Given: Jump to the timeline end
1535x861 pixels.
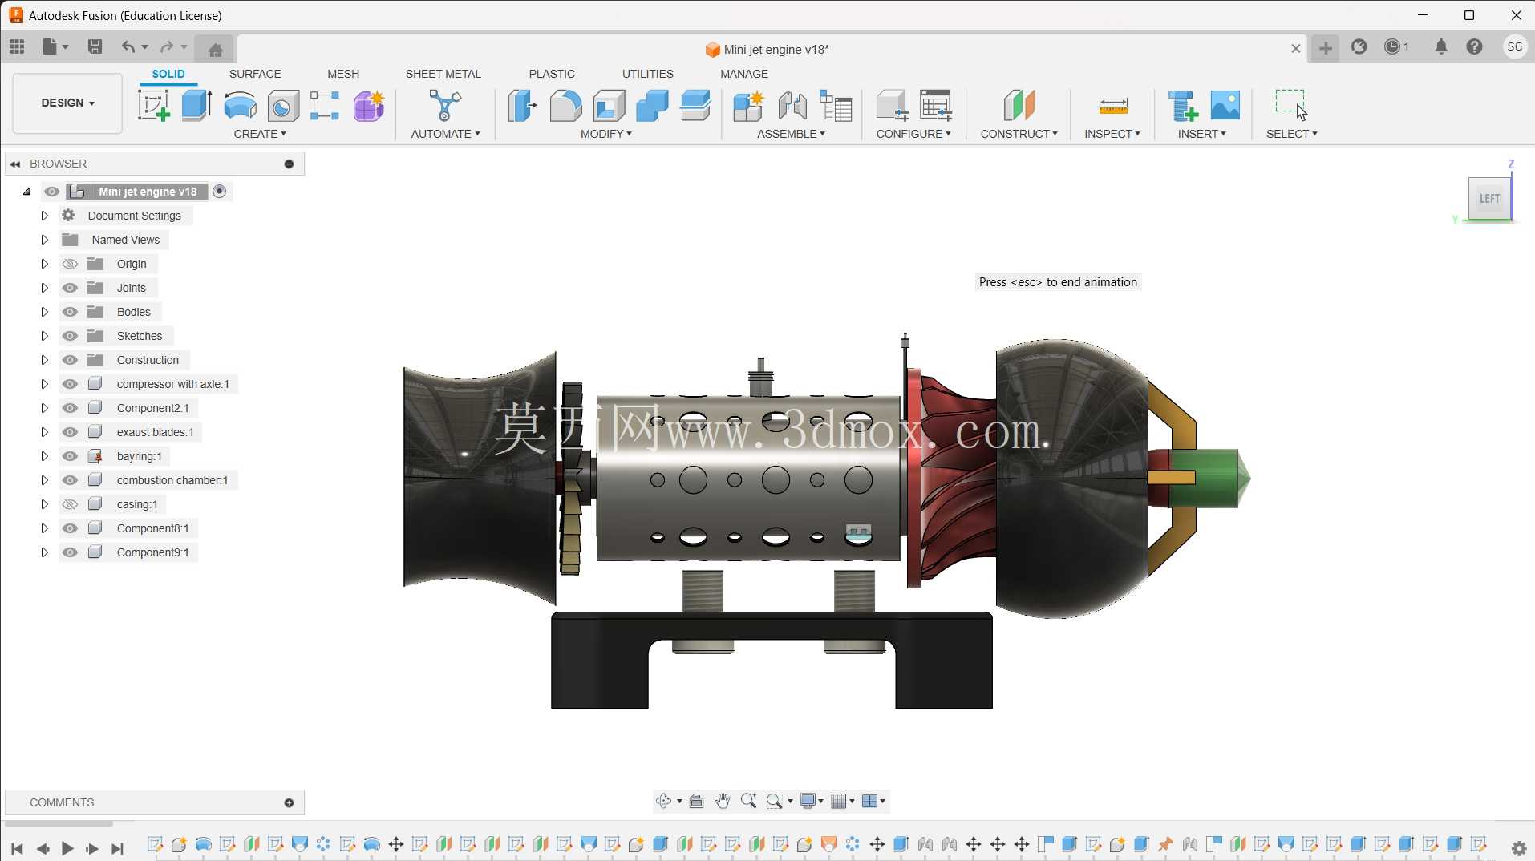Looking at the screenshot, I should 118,848.
